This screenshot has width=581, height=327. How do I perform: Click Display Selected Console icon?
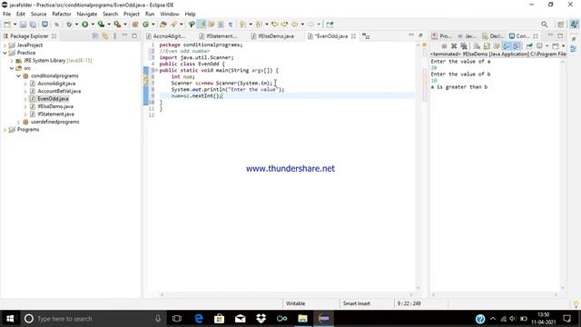pyautogui.click(x=540, y=46)
